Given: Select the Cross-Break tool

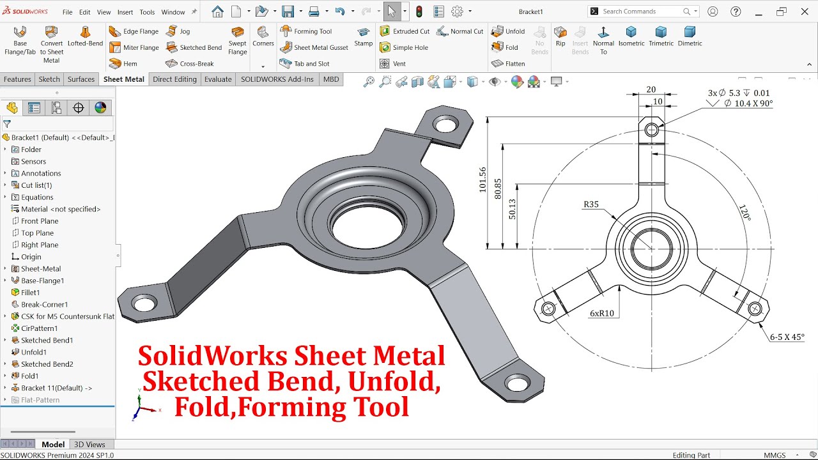Looking at the screenshot, I should point(189,63).
